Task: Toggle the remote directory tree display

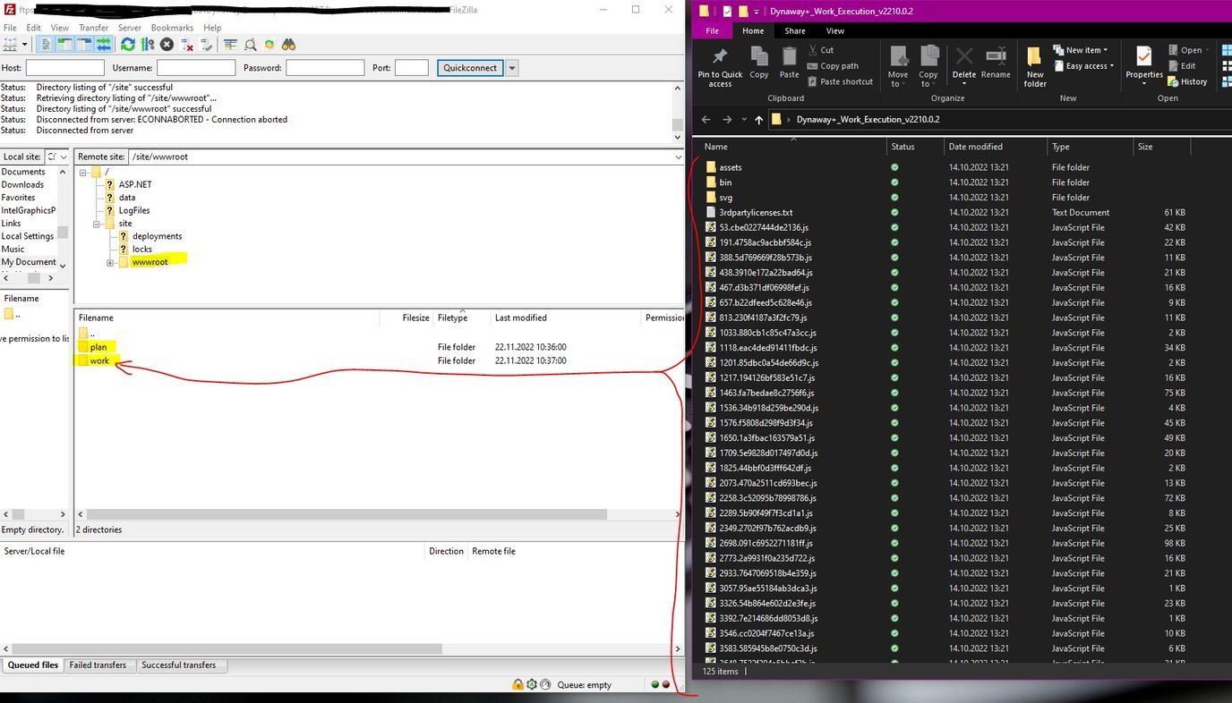Action: [x=84, y=45]
